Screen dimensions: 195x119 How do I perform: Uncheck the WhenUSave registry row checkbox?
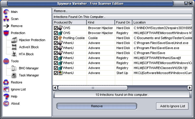click(56, 58)
